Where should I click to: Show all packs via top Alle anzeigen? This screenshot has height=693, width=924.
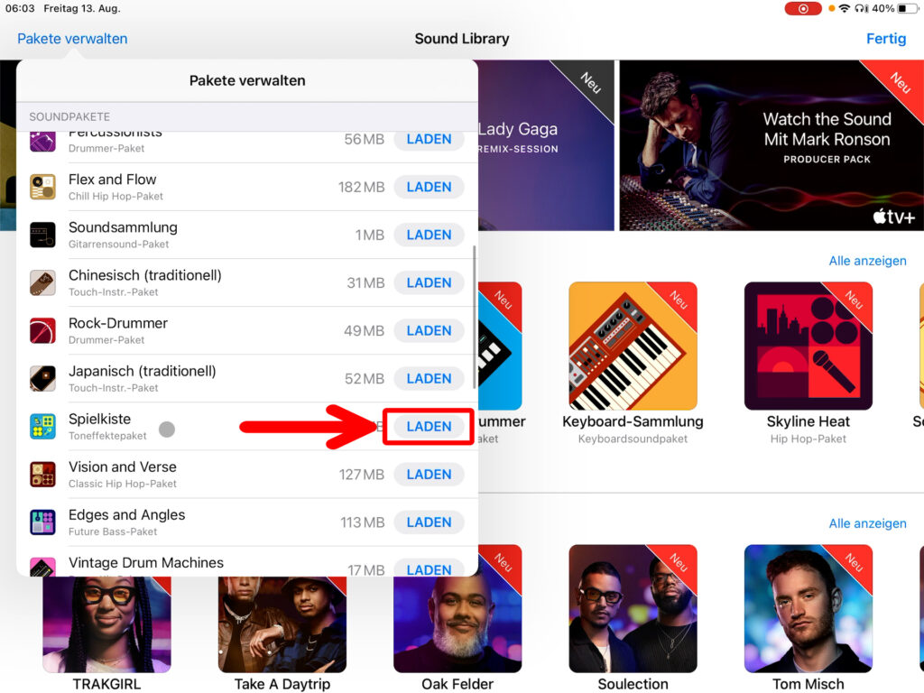867,261
